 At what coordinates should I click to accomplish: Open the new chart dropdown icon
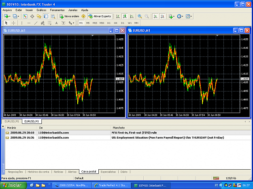[x=7, y=16]
